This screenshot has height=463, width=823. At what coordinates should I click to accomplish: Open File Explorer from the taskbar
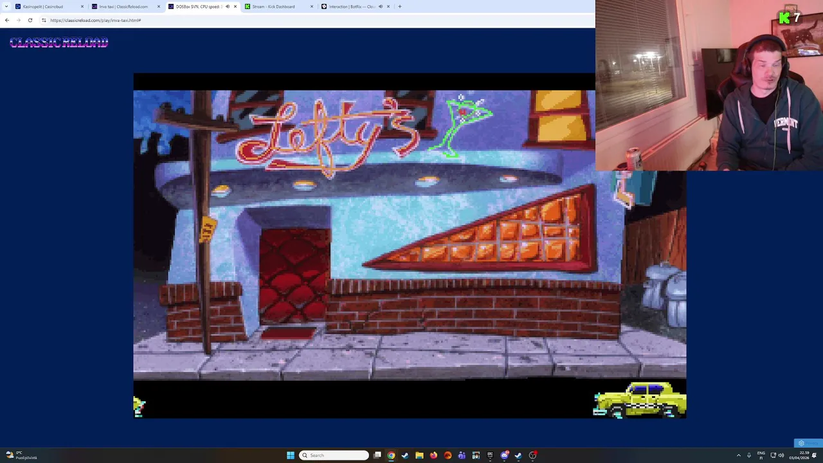click(x=419, y=455)
